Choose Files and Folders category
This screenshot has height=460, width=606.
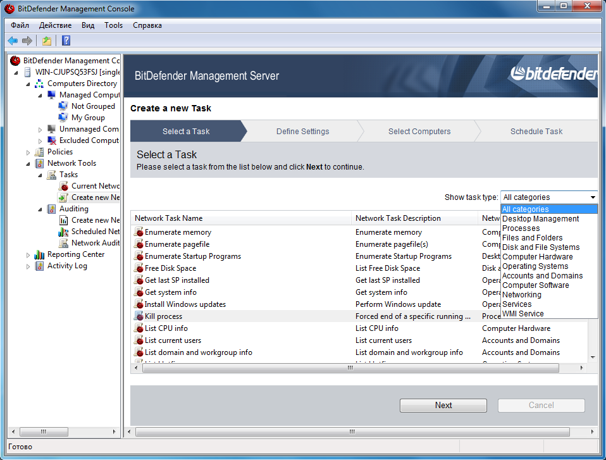[549, 238]
